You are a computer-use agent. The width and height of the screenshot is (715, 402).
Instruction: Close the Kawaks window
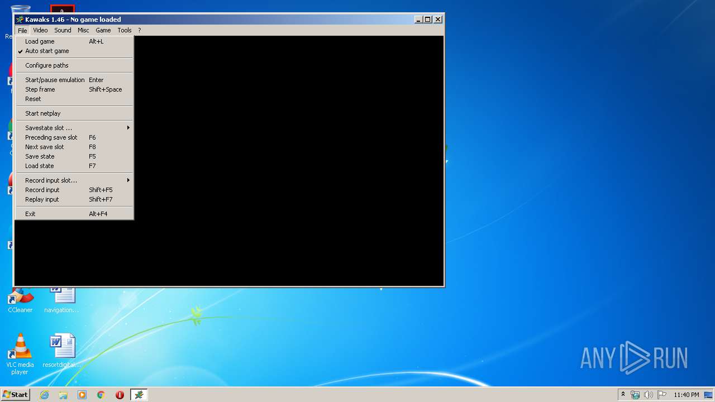(x=438, y=19)
